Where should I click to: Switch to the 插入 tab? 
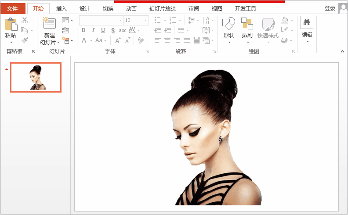(61, 9)
